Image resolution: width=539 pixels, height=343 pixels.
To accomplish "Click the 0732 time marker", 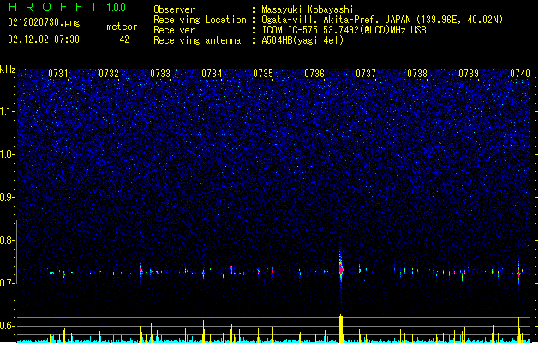I will (109, 74).
